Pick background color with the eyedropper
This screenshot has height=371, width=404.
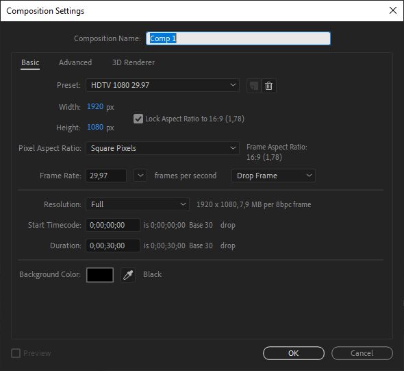(128, 275)
